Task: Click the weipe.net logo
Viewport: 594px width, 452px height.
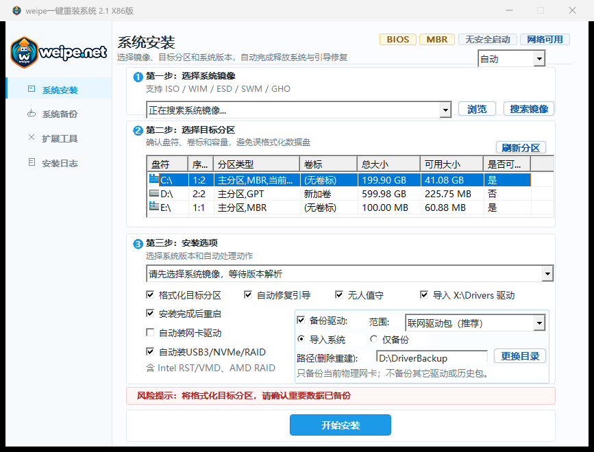Action: 59,52
